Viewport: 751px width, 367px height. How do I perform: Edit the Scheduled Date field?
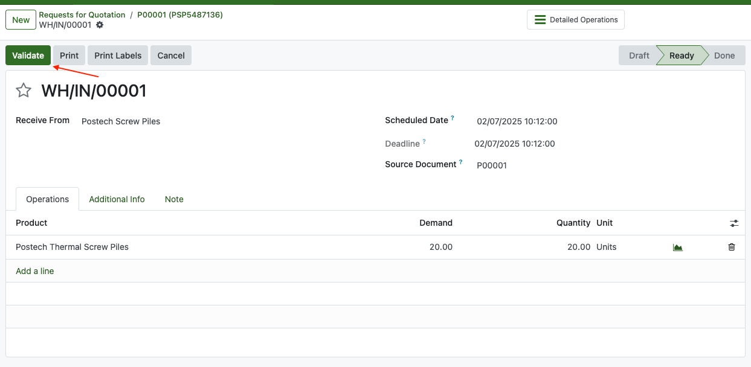pos(517,121)
